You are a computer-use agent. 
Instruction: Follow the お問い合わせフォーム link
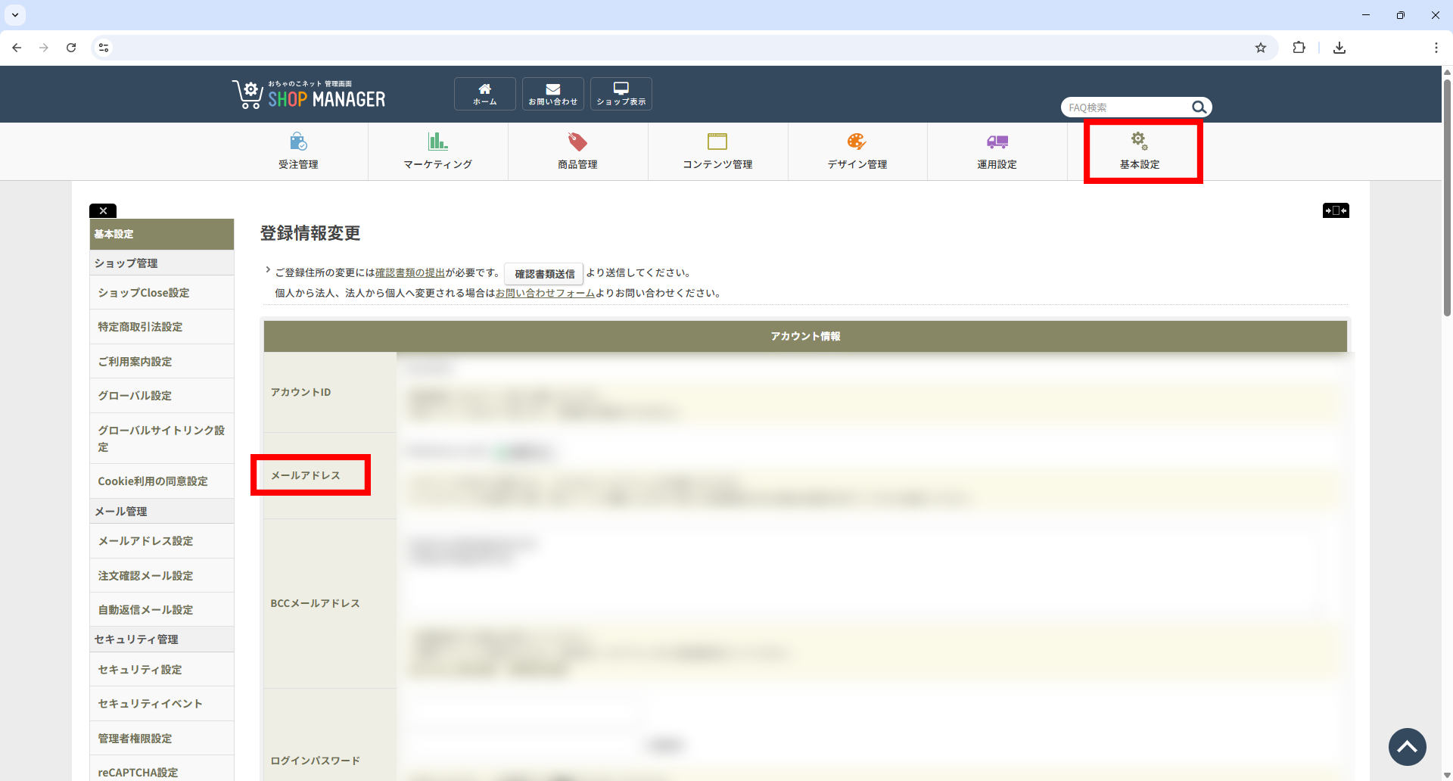coord(545,293)
